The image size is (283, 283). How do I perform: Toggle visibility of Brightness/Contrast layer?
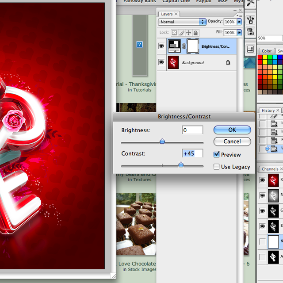pos(161,46)
